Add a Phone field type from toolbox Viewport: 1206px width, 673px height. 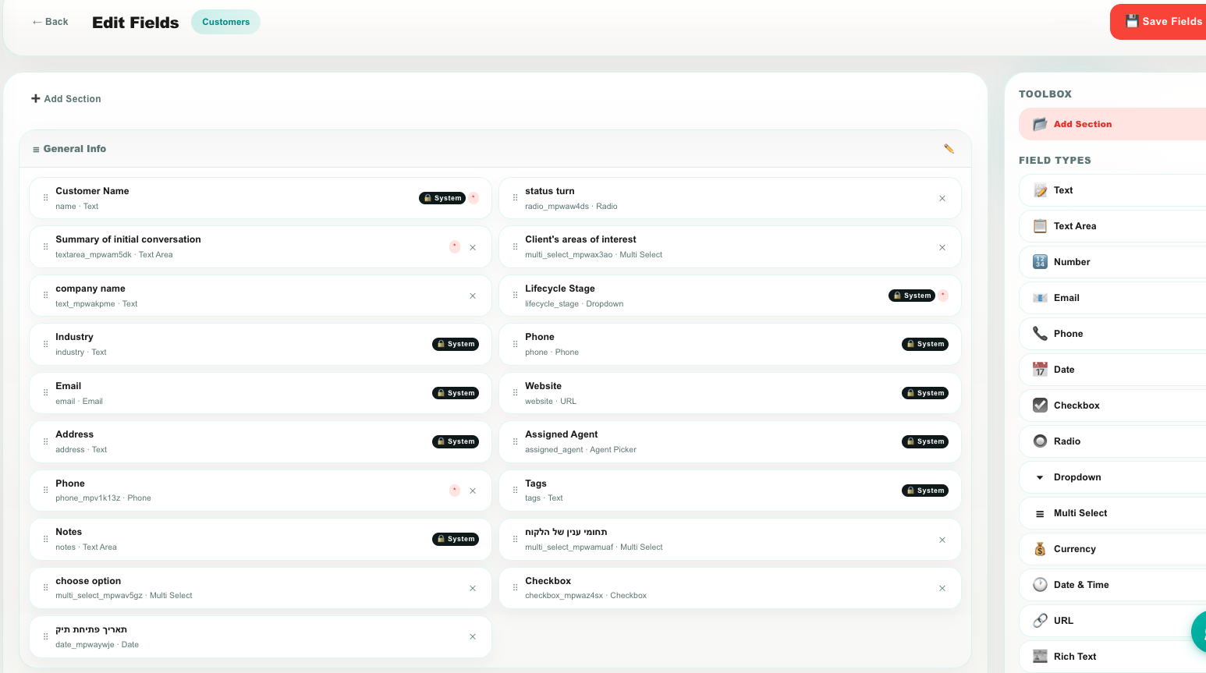click(x=1112, y=334)
